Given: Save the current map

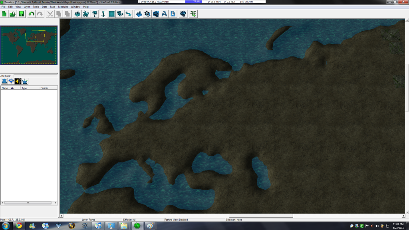Looking at the screenshot, I should pos(21,14).
